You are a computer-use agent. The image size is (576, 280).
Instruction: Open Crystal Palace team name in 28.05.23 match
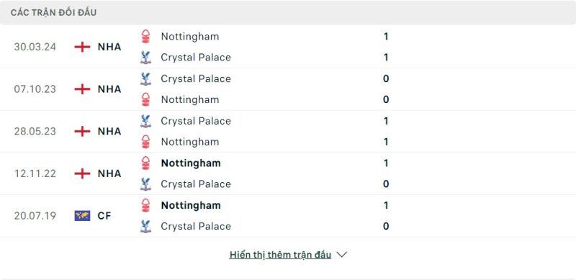pos(196,121)
